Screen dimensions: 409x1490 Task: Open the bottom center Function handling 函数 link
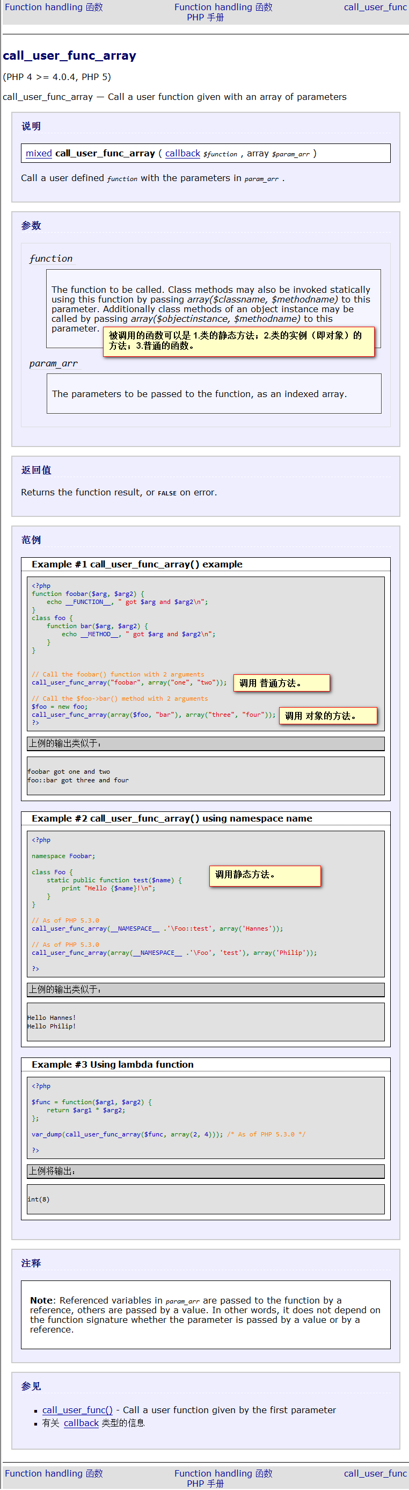coord(223,1473)
